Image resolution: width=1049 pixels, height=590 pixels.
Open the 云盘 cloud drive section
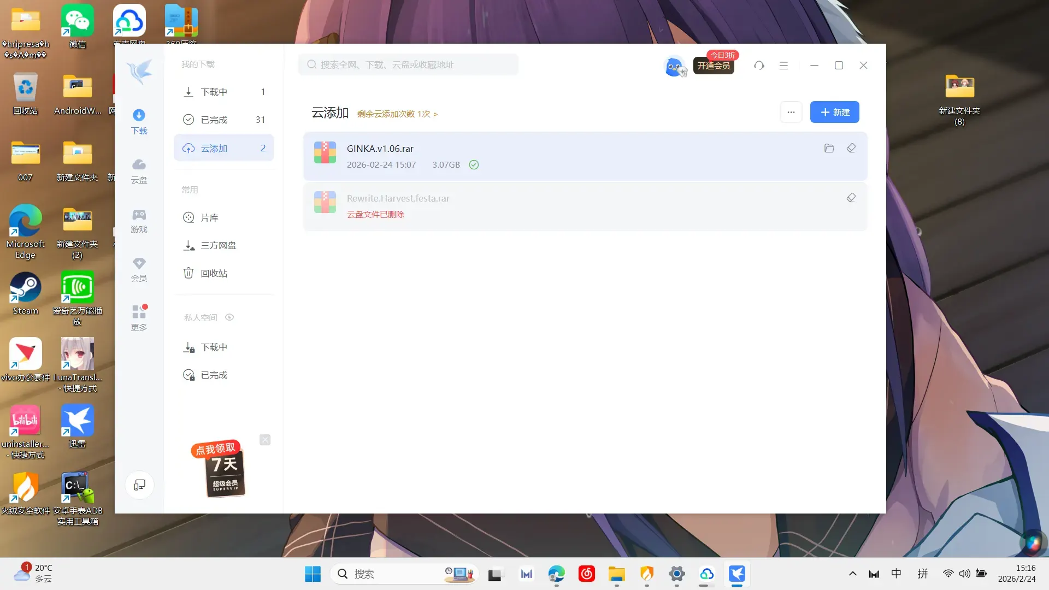[x=139, y=171]
